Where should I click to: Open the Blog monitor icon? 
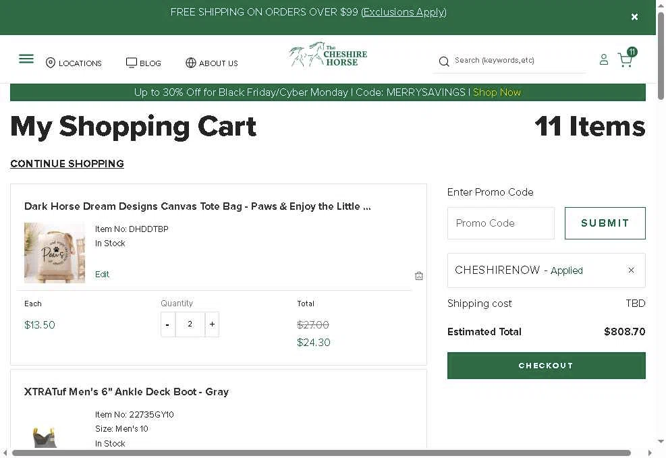pyautogui.click(x=132, y=63)
